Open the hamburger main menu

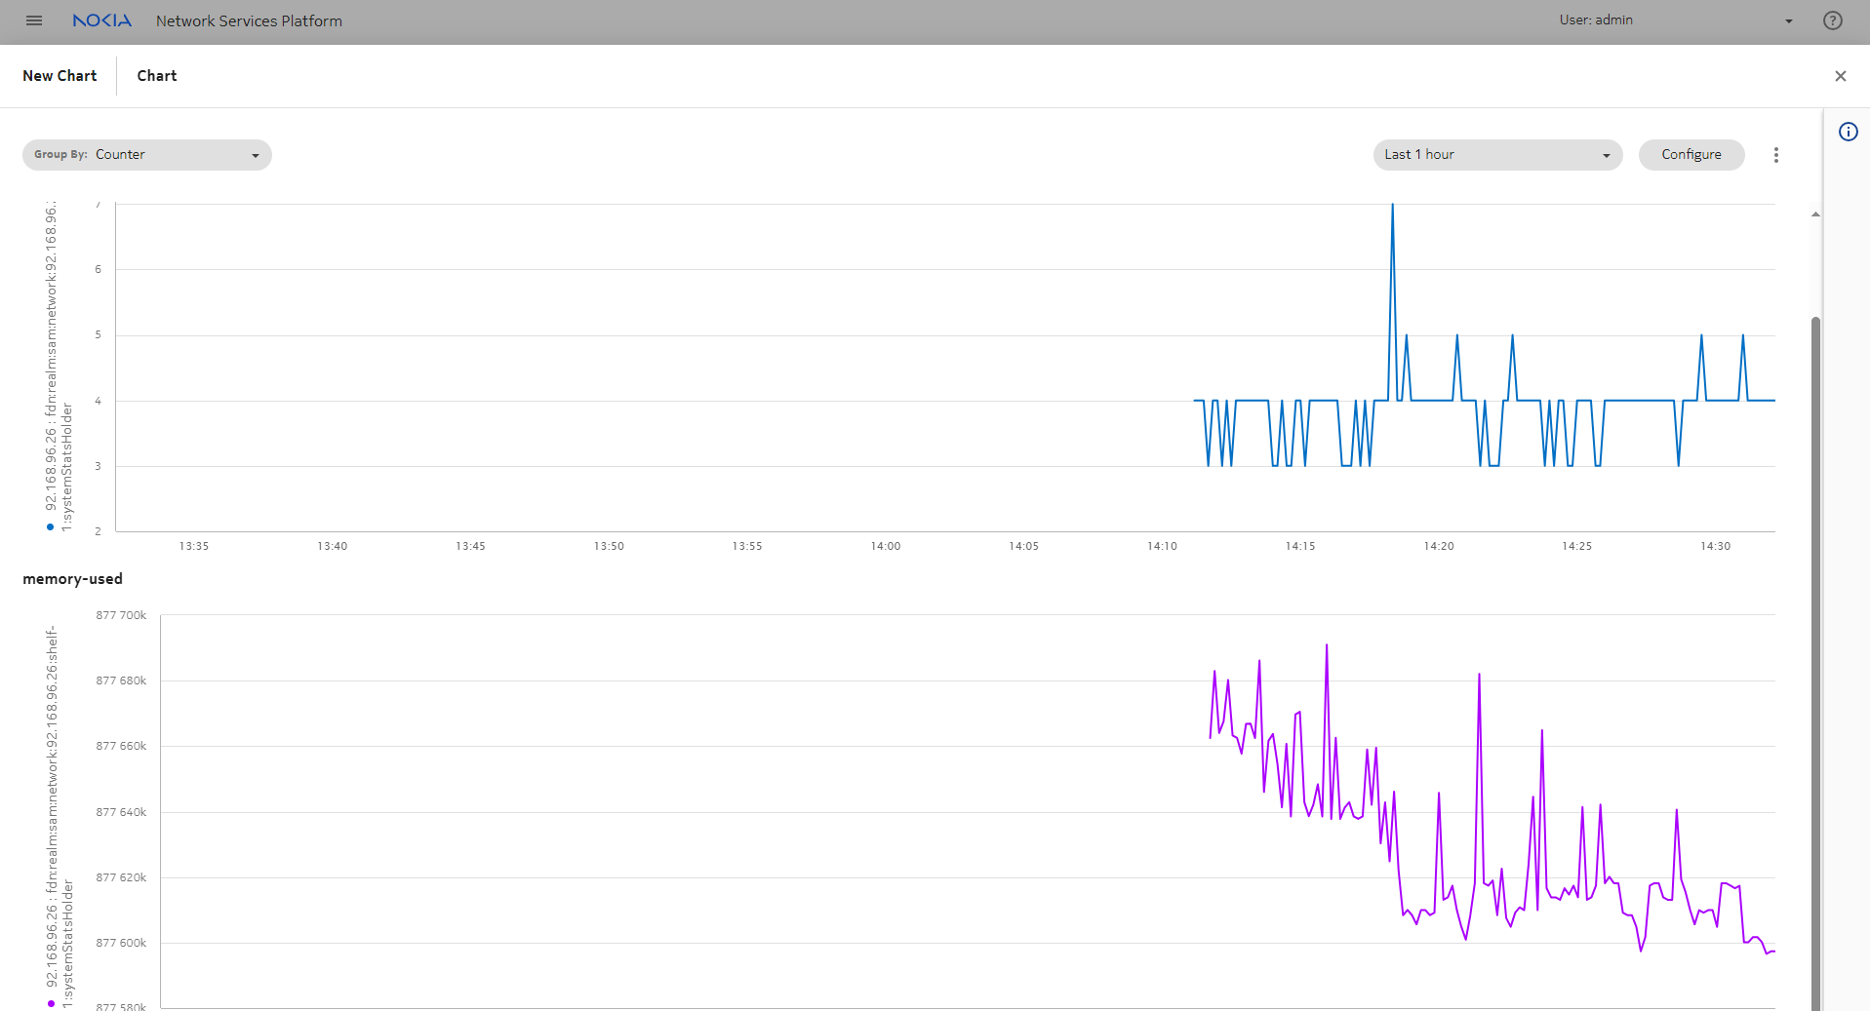click(x=34, y=20)
